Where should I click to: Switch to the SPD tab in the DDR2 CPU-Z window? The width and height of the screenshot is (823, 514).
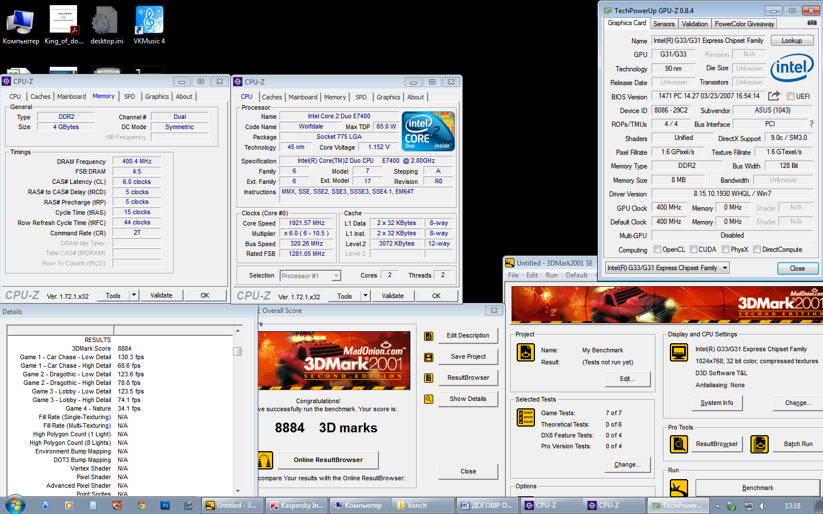coord(130,97)
